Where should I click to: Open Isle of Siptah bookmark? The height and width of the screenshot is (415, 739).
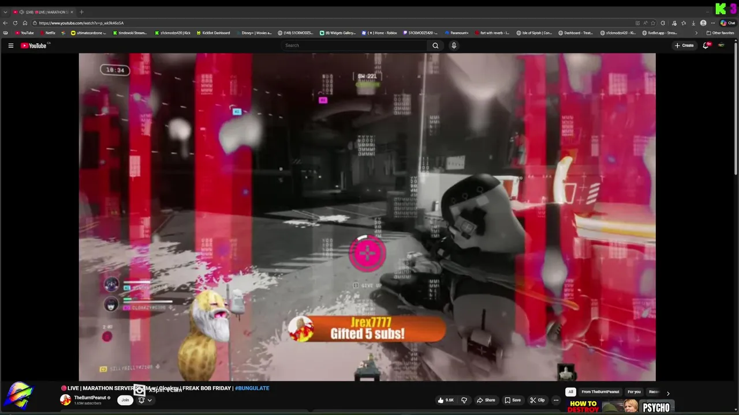click(x=534, y=33)
